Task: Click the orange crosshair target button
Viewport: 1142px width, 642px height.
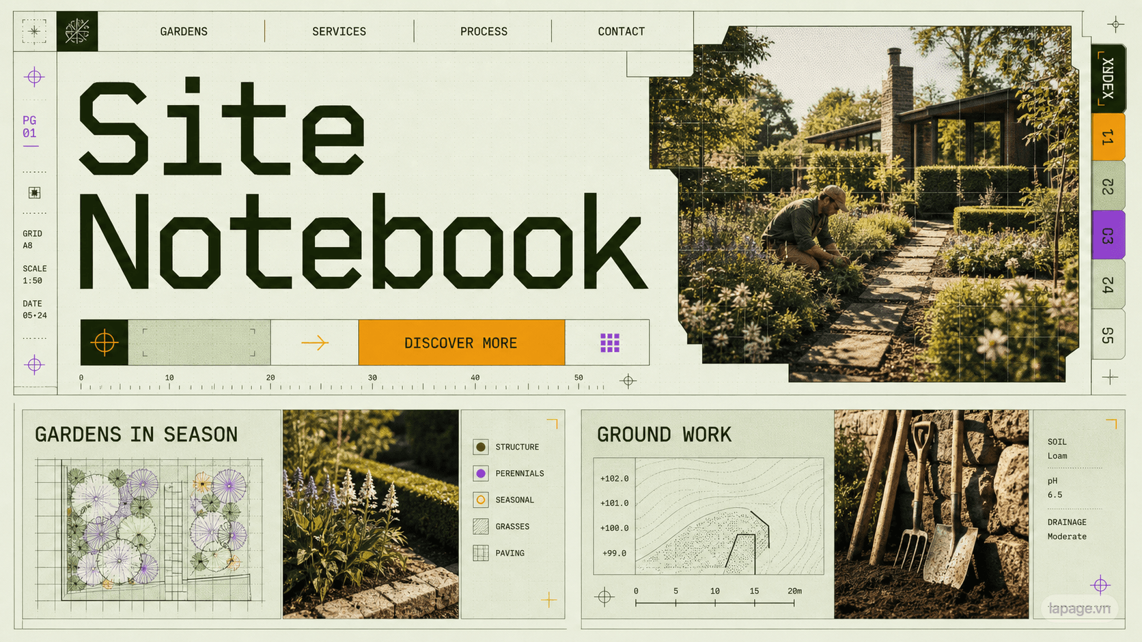Action: coord(104,342)
